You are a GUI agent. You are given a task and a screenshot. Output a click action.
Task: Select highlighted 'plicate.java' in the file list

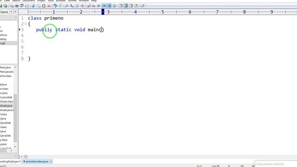click(x=6, y=106)
